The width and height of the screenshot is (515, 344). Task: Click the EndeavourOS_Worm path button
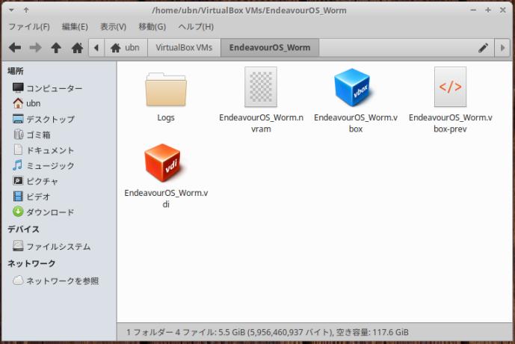tap(270, 48)
